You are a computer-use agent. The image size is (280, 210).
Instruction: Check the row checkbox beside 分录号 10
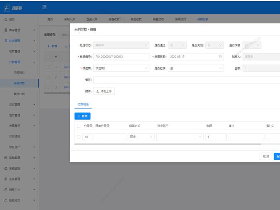tap(79, 136)
